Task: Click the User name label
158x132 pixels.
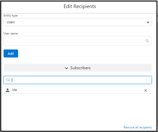Action: point(11,34)
